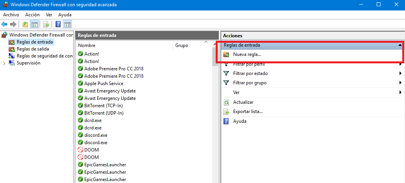Sort by the Grupo column header
The image size is (405, 183).
click(192, 45)
